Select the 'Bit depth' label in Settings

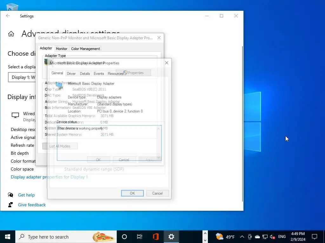[x=20, y=153]
